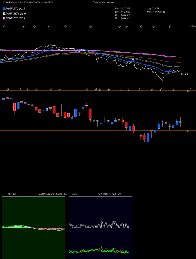This screenshot has height=259, width=196.
Task: Click the 'Pre V: 0.008 M' volume text
Action: (156, 12)
